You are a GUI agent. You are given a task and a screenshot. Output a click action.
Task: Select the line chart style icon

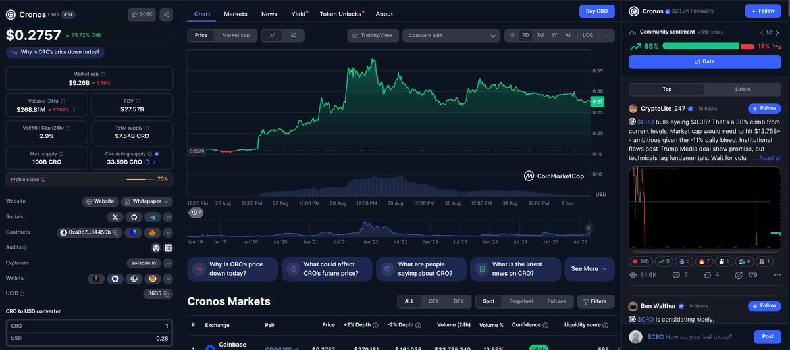[x=271, y=36]
